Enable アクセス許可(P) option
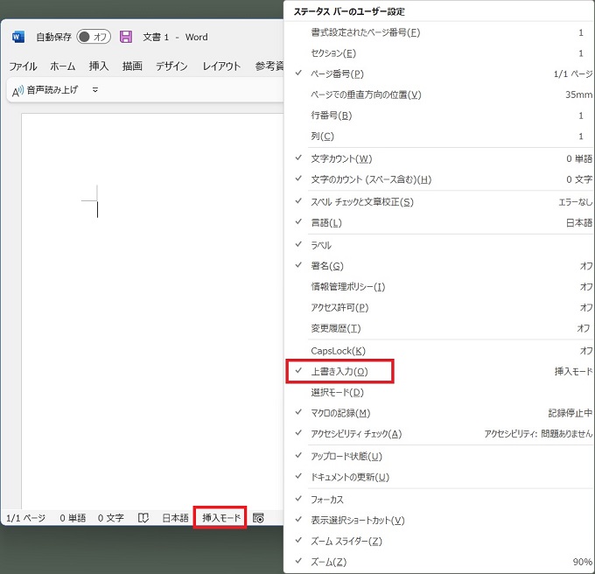 (x=439, y=307)
